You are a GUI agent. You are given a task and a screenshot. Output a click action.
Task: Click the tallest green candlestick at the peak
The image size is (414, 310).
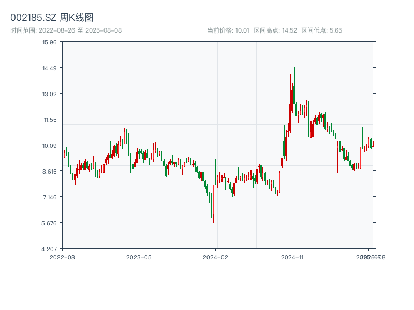tap(294, 85)
